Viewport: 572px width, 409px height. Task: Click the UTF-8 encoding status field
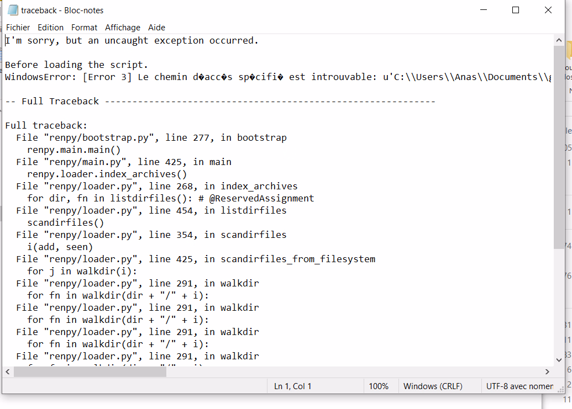pyautogui.click(x=519, y=386)
